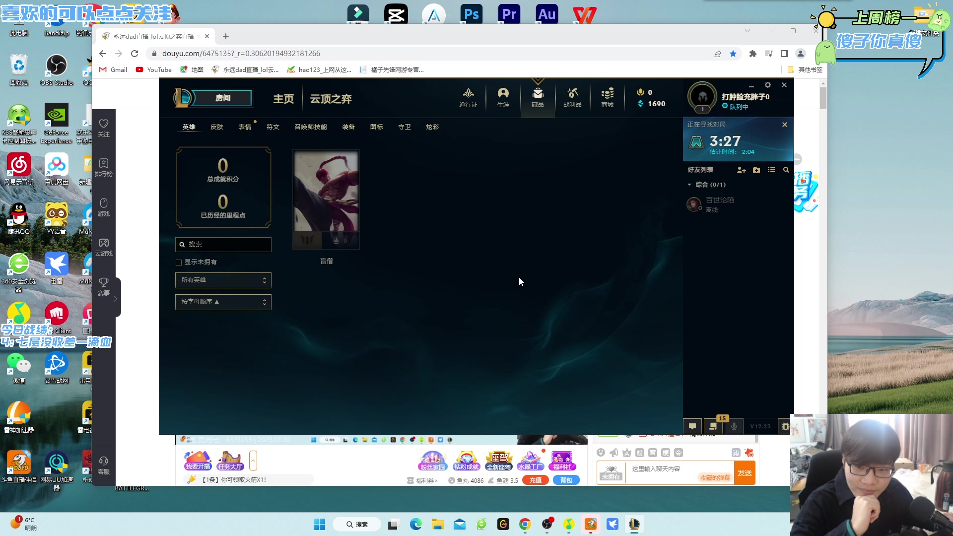The width and height of the screenshot is (953, 536).
Task: Open League client settings gear icon
Action: [768, 85]
